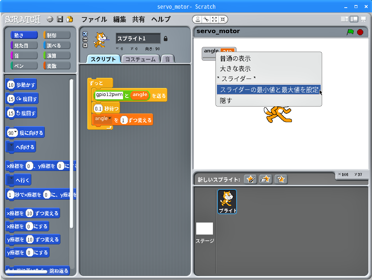Viewport: 372px width, 280px height.
Task: Click the clockwise 度回す block
Action: [x=22, y=99]
